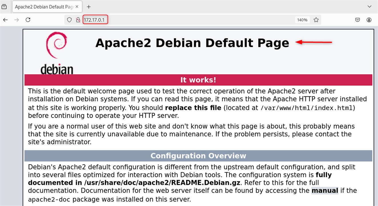This screenshot has width=378, height=206.
Task: Reset the 140% zoom level indicator
Action: pyautogui.click(x=302, y=20)
